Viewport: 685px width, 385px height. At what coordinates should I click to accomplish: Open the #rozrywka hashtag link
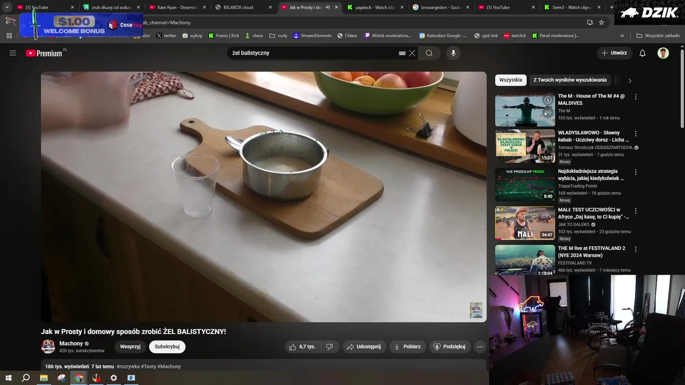pos(128,367)
